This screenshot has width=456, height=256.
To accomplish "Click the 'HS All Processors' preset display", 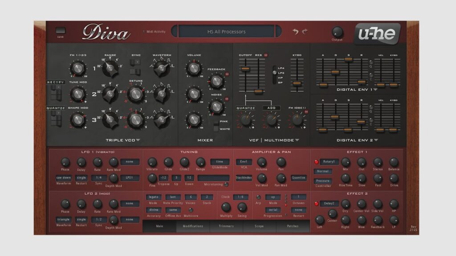I will coord(226,32).
